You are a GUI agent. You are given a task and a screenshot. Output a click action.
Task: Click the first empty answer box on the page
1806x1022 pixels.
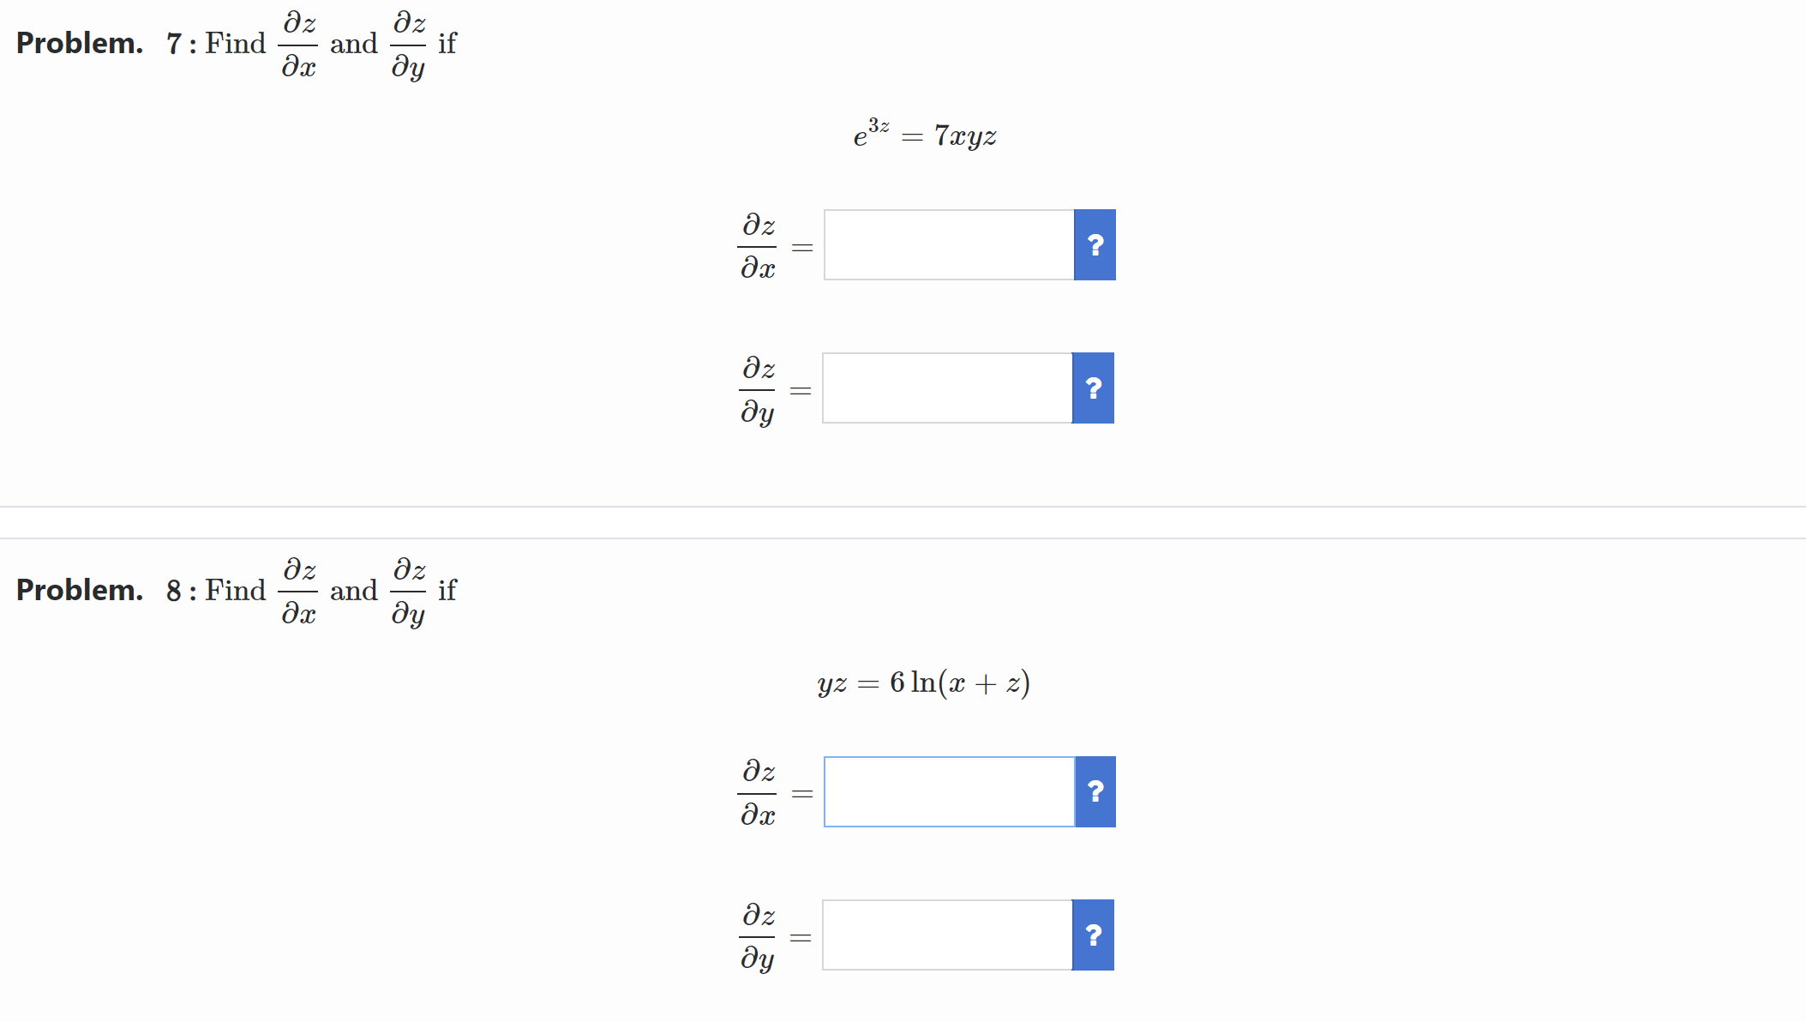947,244
